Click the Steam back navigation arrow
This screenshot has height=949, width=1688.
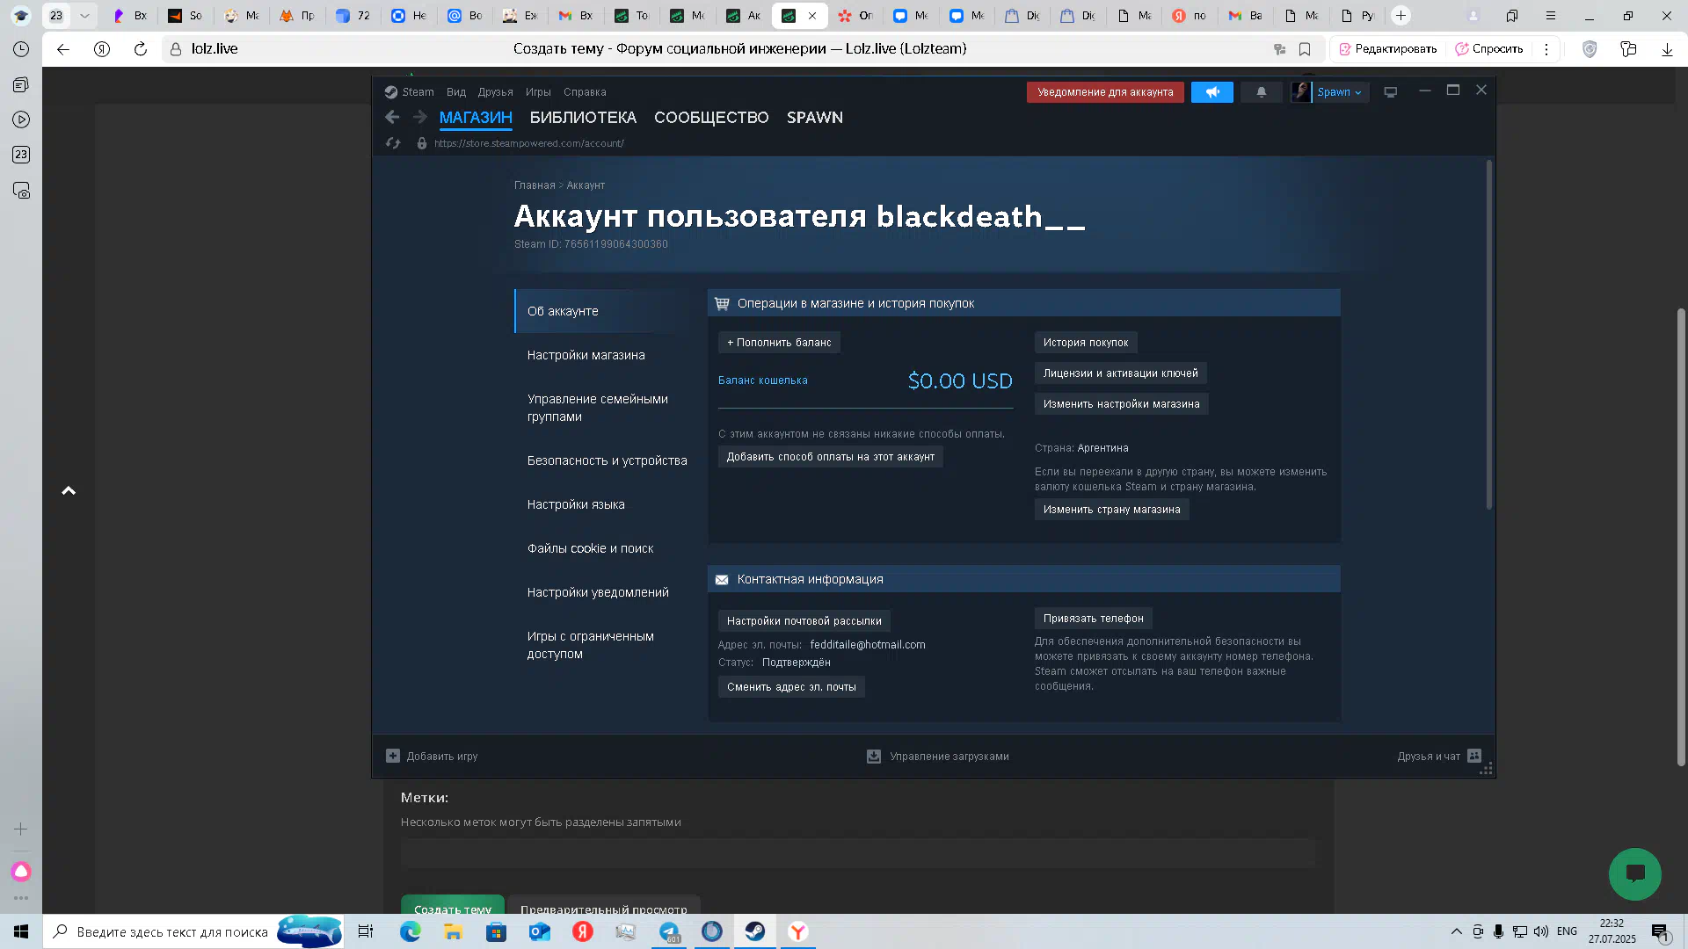(x=392, y=117)
